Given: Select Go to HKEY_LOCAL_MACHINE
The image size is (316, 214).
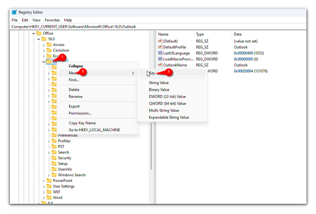Looking at the screenshot, I should pos(99,130).
